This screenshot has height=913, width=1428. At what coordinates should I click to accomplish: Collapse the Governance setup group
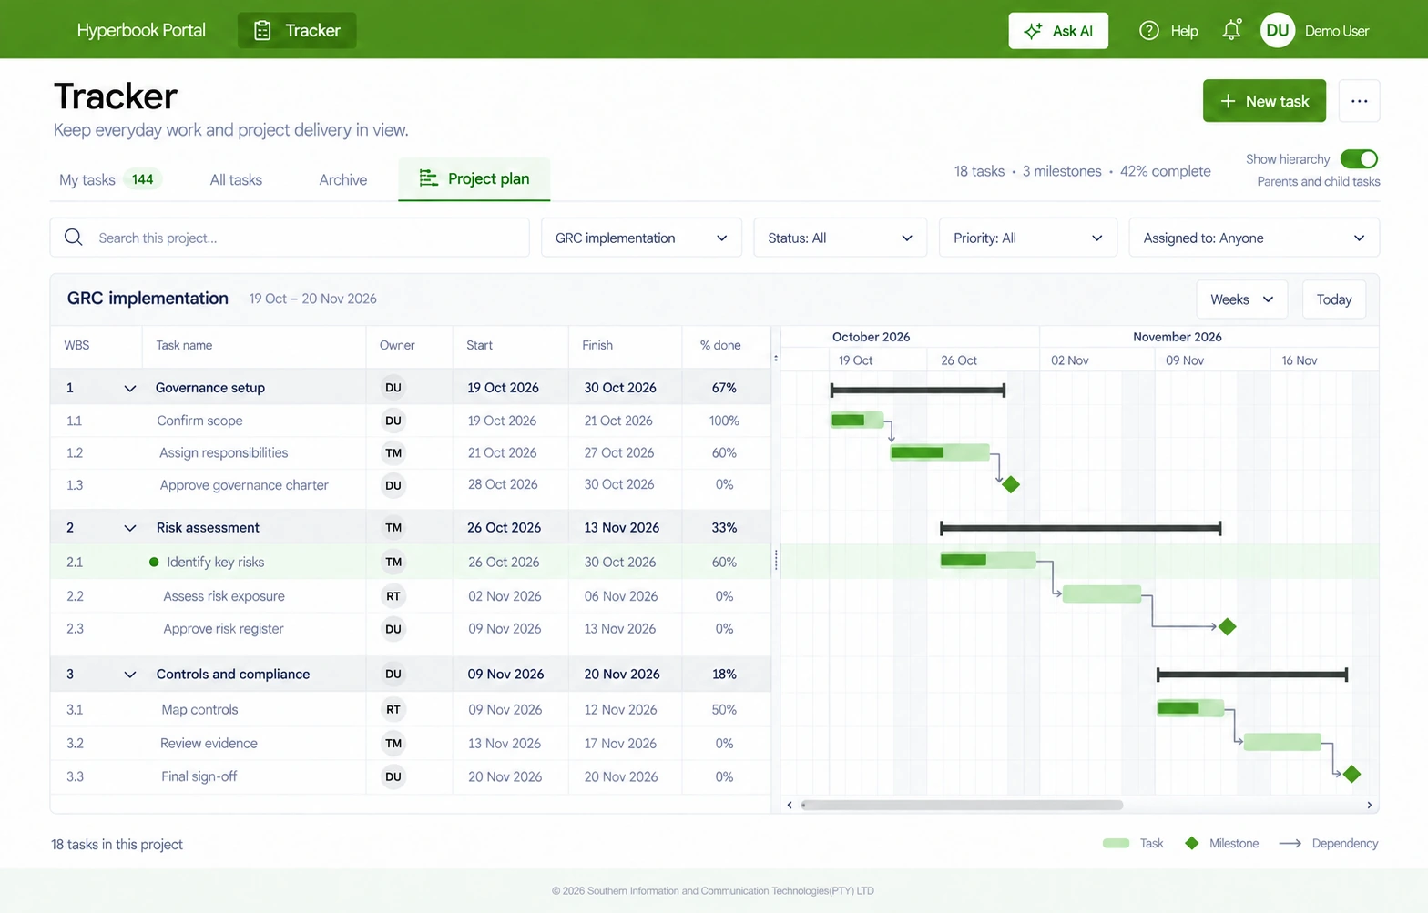point(130,389)
